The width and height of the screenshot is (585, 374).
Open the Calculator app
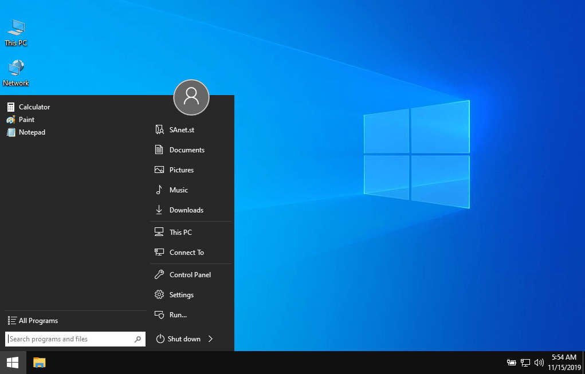coord(34,107)
